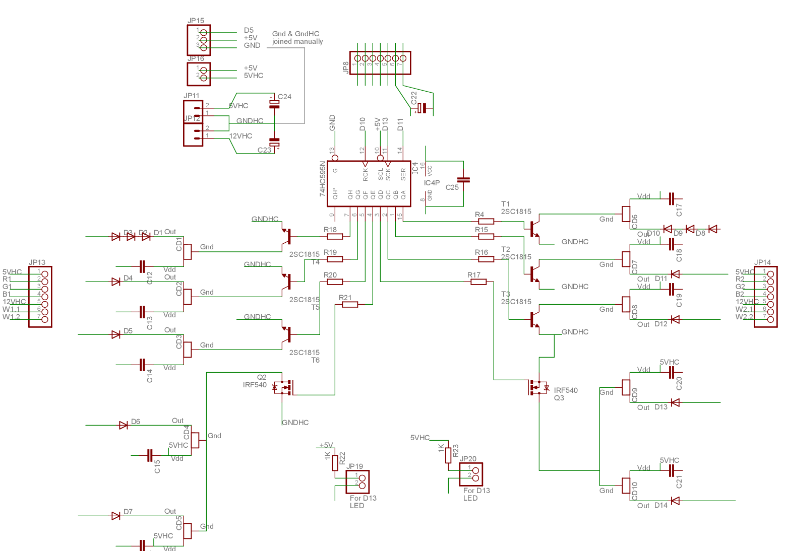This screenshot has width=785, height=551.
Task: Select capacitor C12 symbol
Action: tap(142, 266)
